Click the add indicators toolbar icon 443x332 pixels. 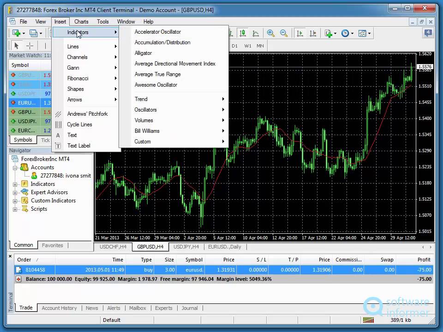pyautogui.click(x=328, y=33)
